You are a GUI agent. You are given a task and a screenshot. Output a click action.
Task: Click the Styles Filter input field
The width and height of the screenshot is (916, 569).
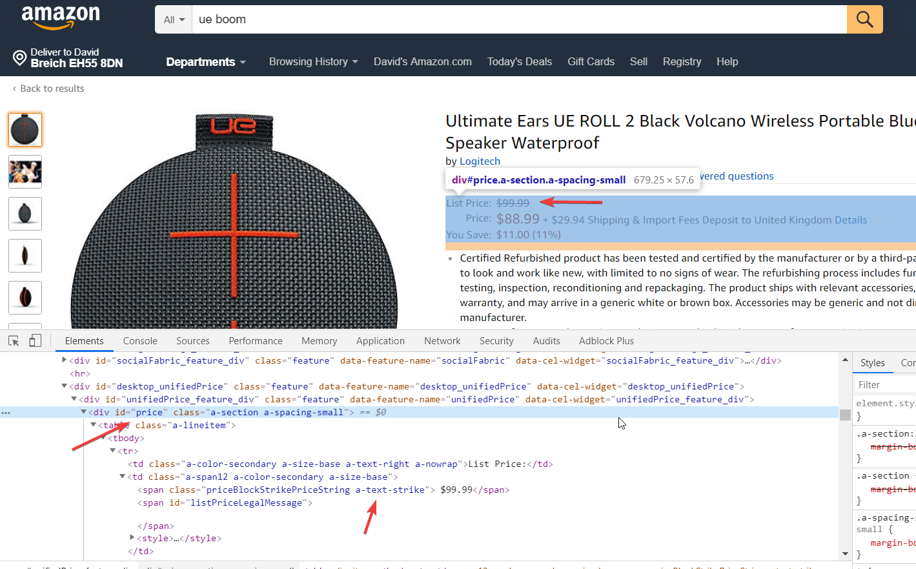[x=886, y=385]
